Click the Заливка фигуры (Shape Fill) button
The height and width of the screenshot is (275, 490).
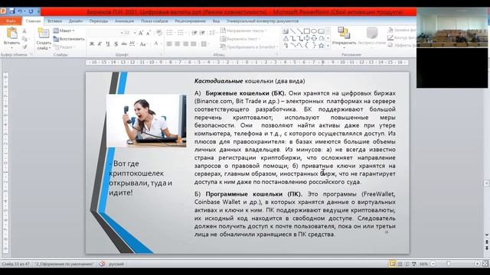pyautogui.click(x=401, y=30)
